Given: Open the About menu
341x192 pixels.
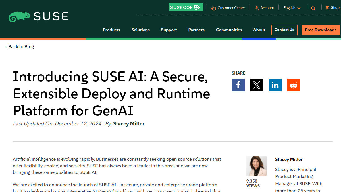Looking at the screenshot, I should point(259,30).
